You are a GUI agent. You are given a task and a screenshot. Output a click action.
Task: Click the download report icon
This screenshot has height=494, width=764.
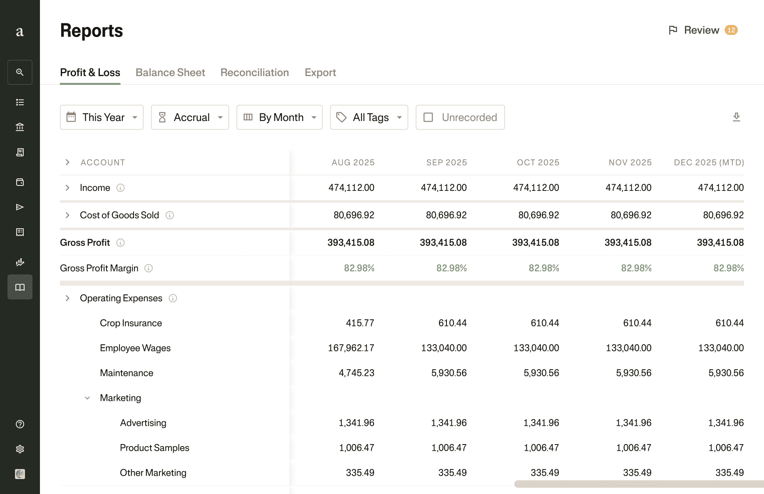pyautogui.click(x=737, y=117)
